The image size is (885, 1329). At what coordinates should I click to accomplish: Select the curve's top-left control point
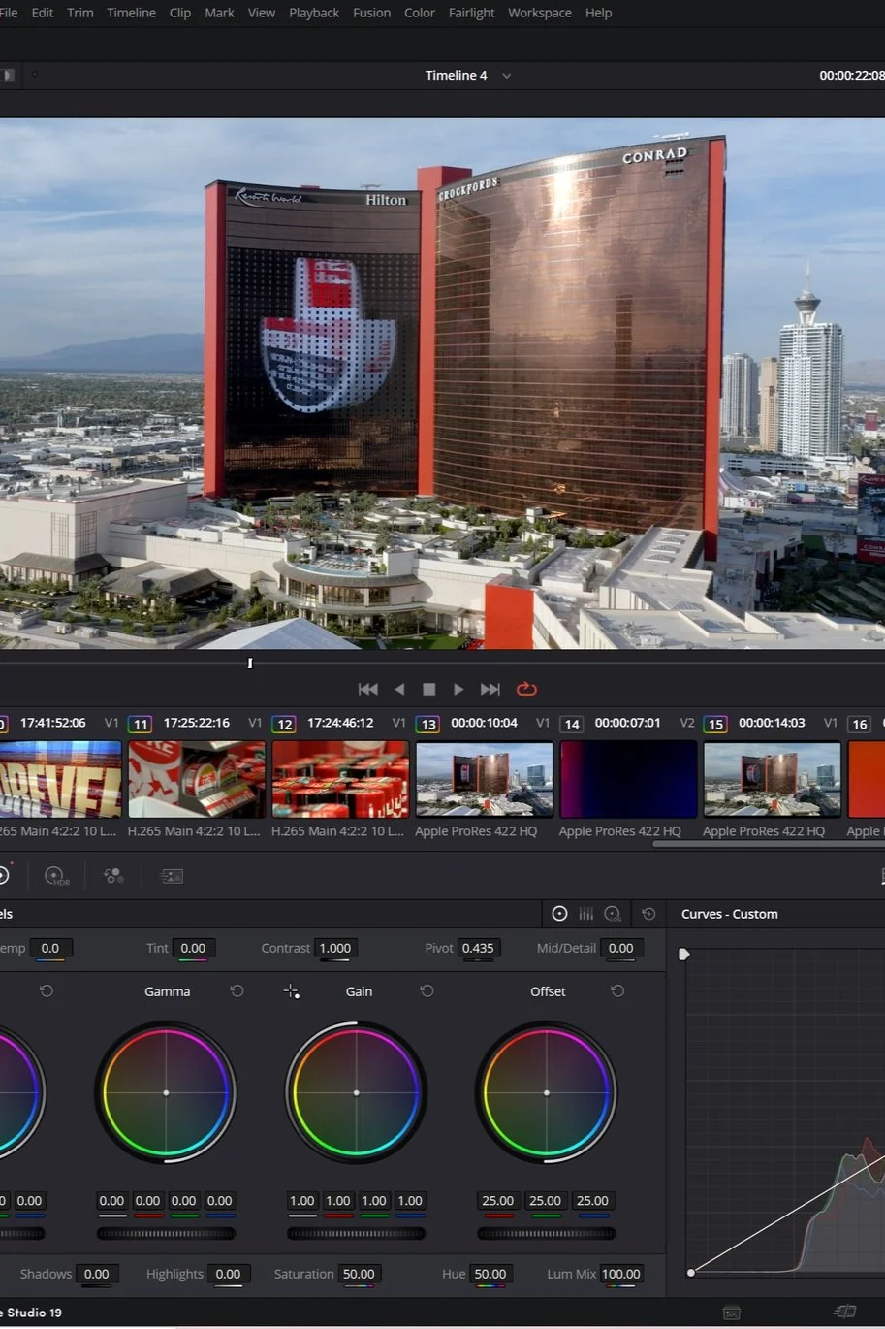(683, 955)
